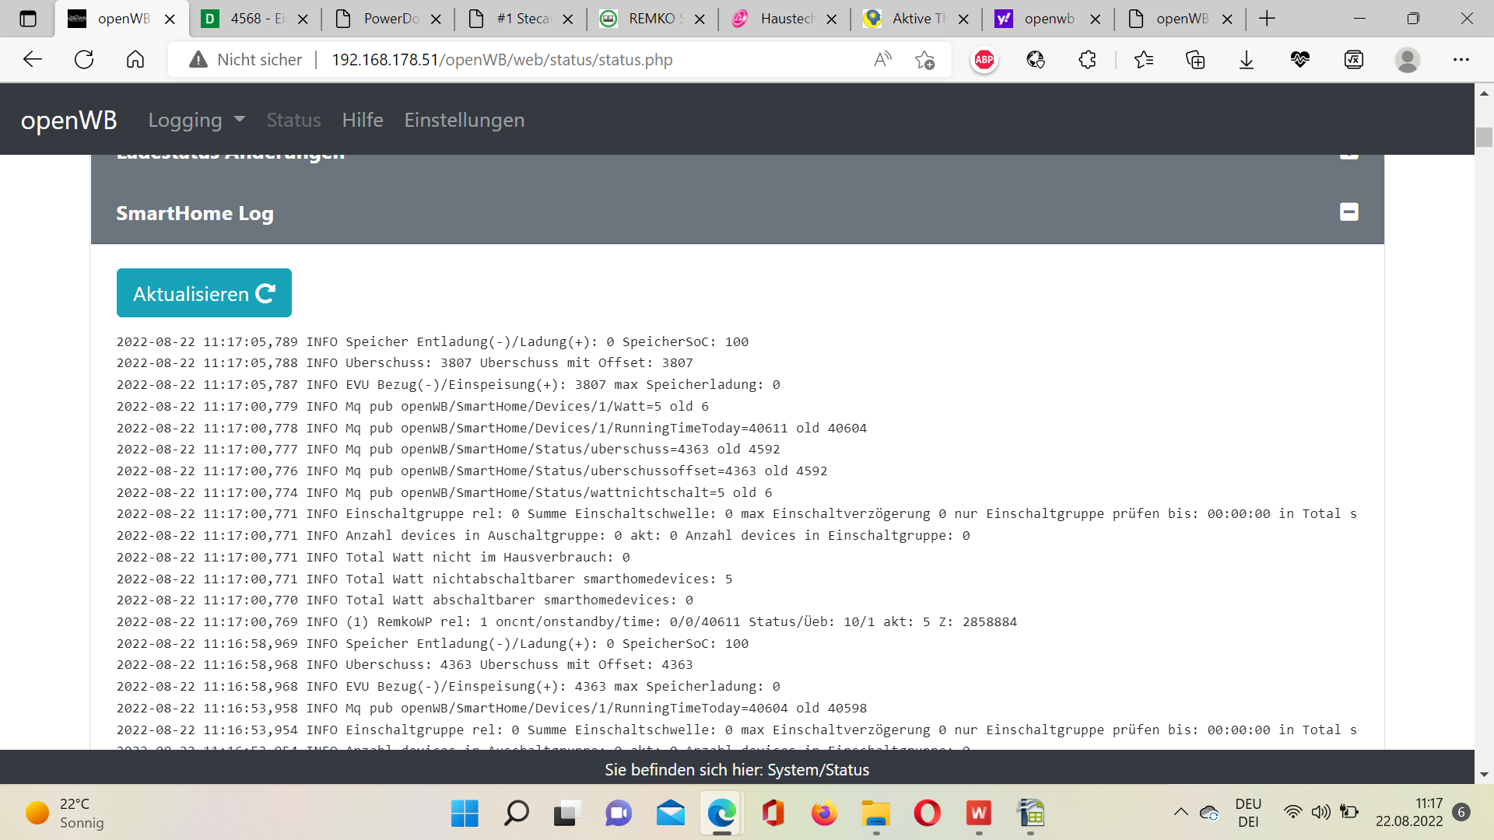Open browser Extensions puzzle icon
This screenshot has height=840, width=1494.
pos(1087,60)
